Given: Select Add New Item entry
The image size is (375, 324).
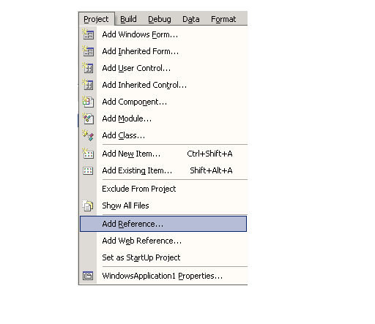Looking at the screenshot, I should coord(163,154).
